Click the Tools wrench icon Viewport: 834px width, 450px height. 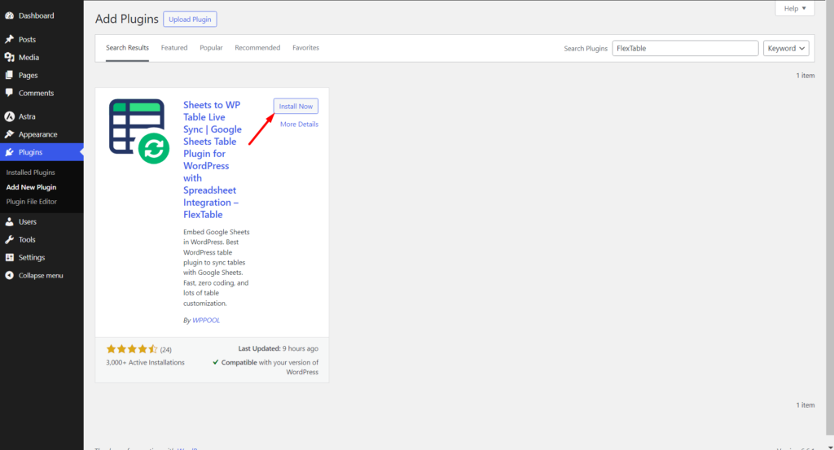[x=10, y=239]
